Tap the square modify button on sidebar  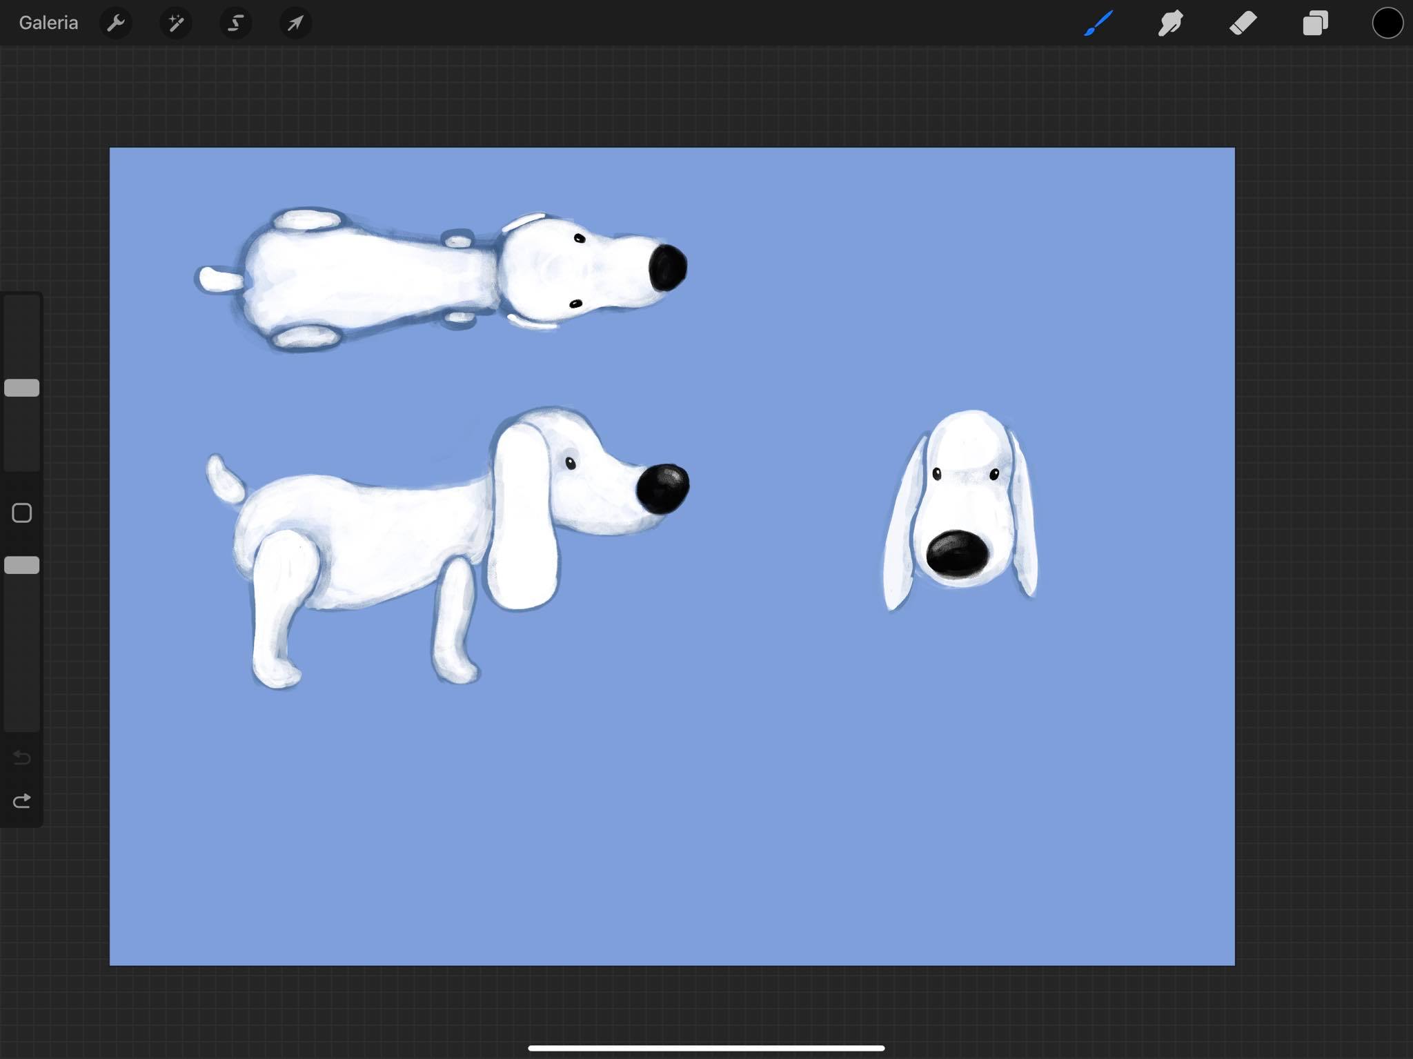22,513
